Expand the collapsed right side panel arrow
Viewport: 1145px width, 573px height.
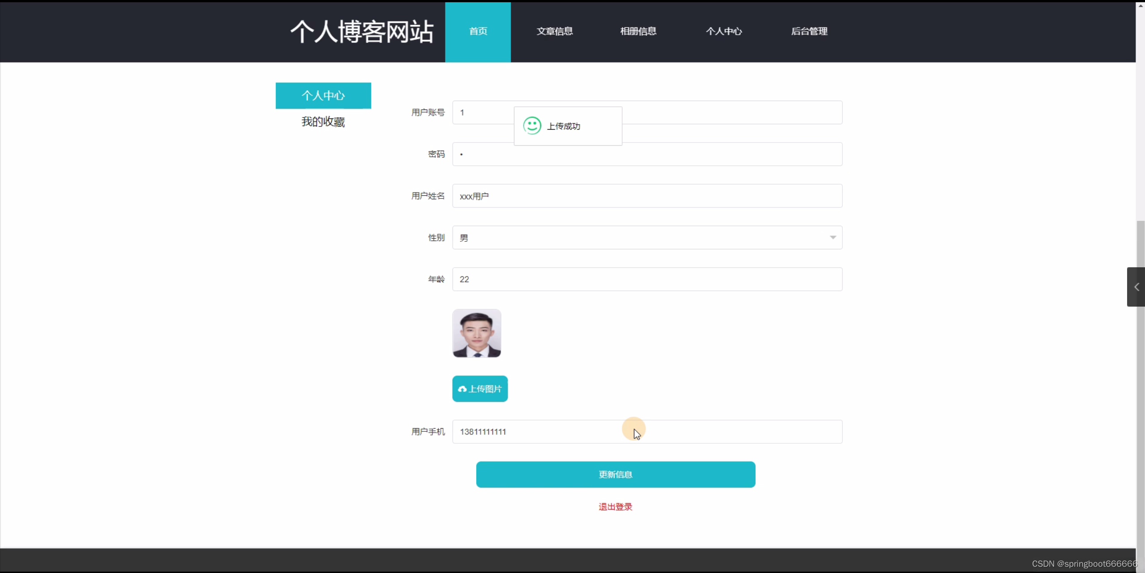pos(1136,287)
